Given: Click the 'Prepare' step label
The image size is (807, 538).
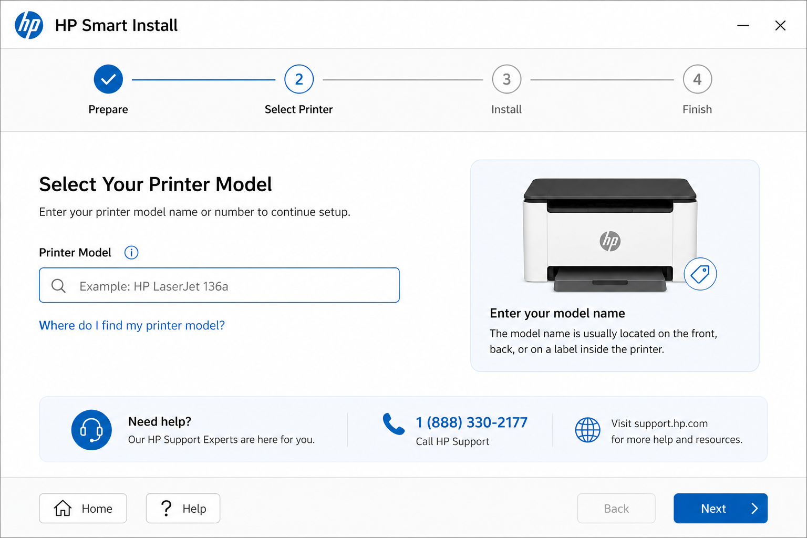Looking at the screenshot, I should (x=108, y=109).
